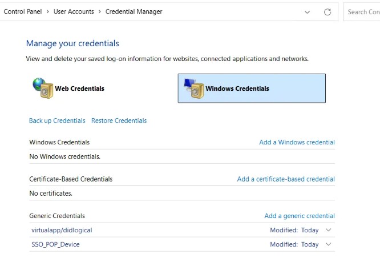Screen dimensions: 380x274
Task: Click the Generic Credentials heading
Action: click(57, 216)
